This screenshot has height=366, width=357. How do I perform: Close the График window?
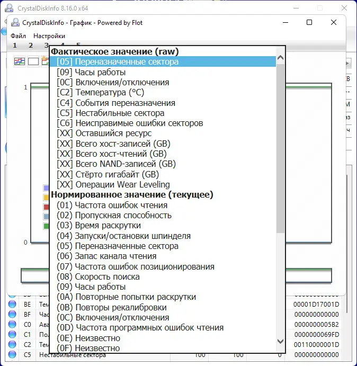pos(334,22)
